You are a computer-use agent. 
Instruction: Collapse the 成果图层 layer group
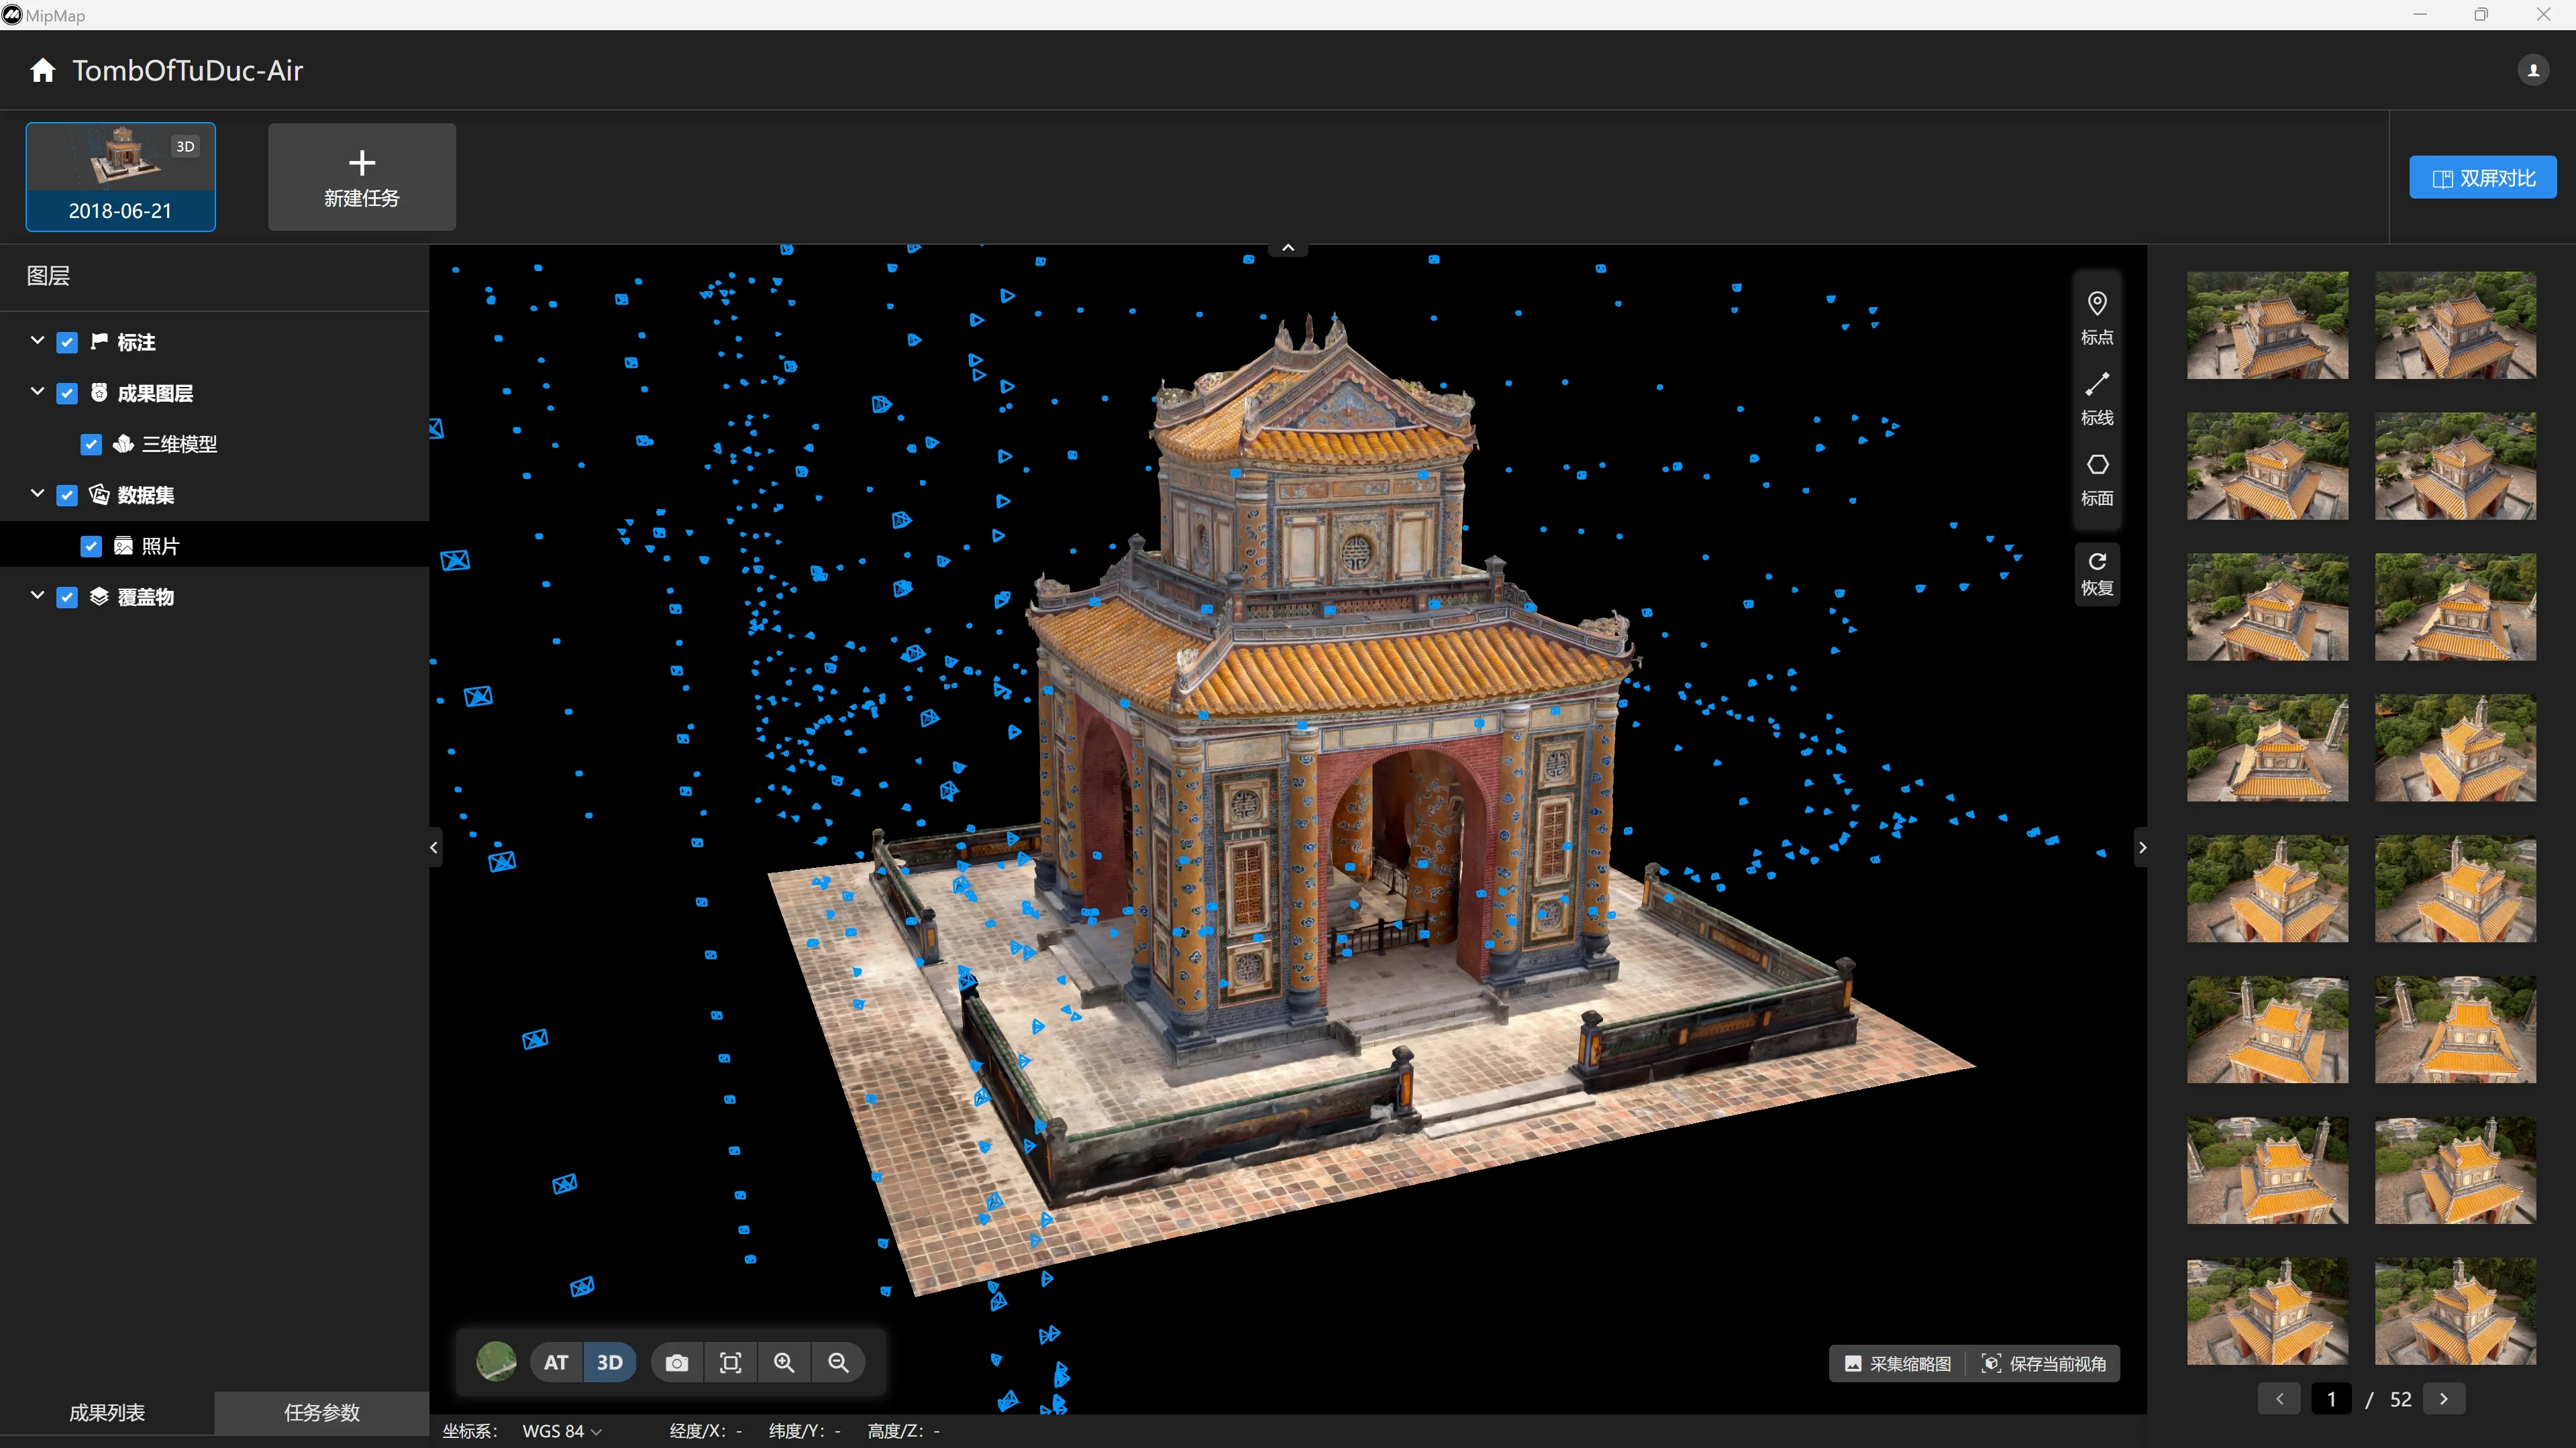coord(37,393)
